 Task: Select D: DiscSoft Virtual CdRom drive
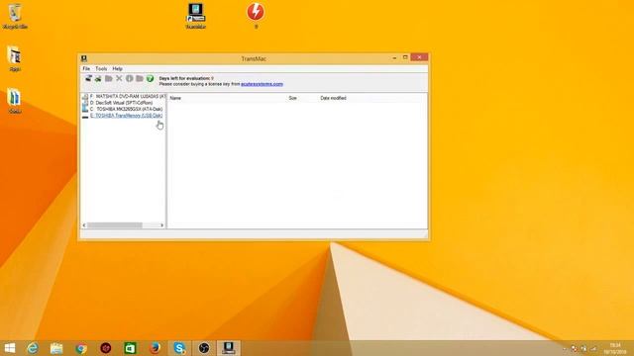pyautogui.click(x=121, y=103)
